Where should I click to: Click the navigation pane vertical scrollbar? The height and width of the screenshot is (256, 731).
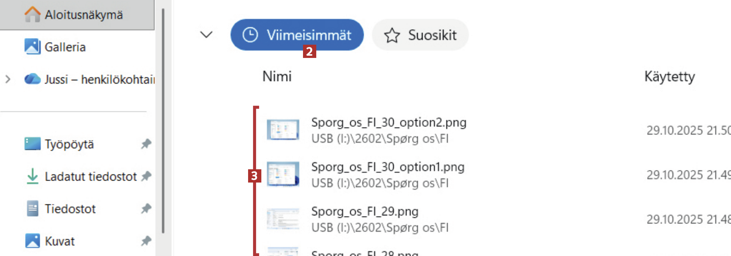click(x=163, y=121)
